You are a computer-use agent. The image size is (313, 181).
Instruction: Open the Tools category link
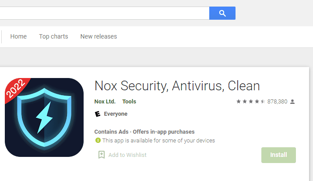point(129,102)
